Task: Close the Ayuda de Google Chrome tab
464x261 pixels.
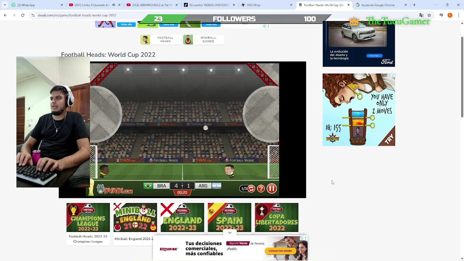Action: click(406, 5)
